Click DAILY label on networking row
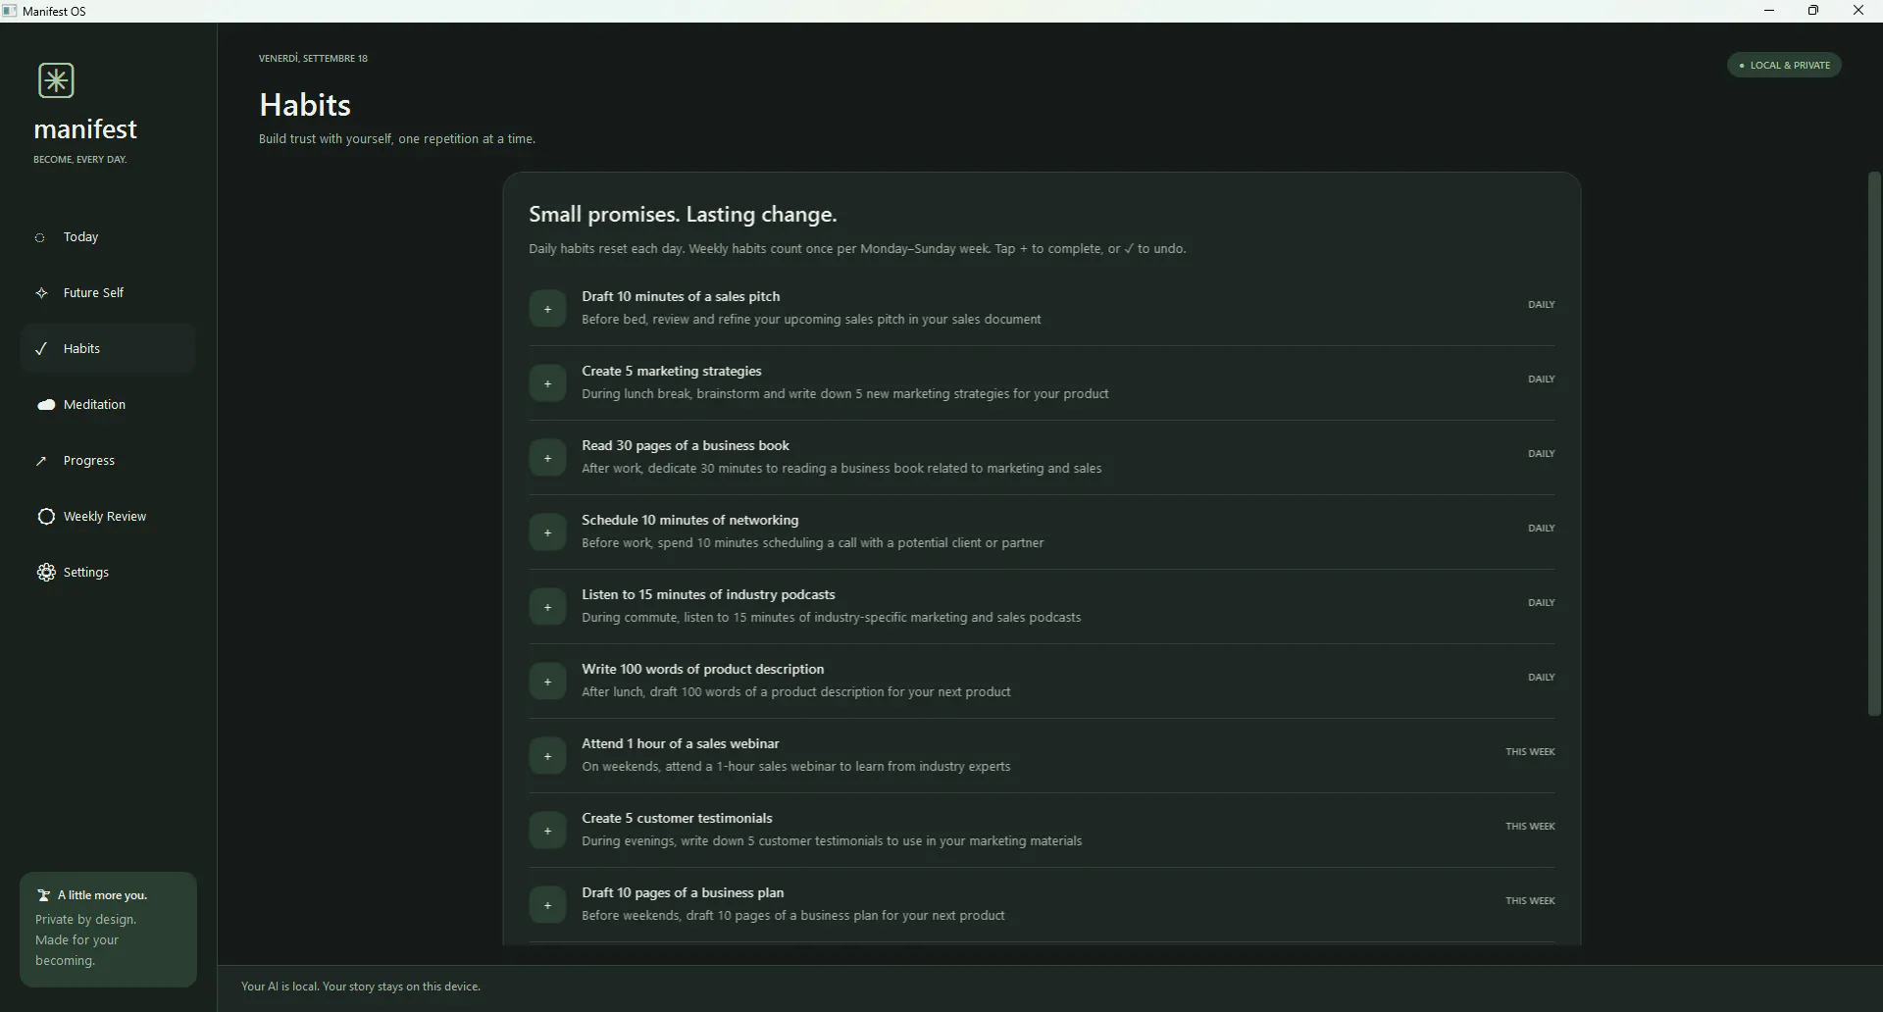The image size is (1883, 1012). [1541, 528]
